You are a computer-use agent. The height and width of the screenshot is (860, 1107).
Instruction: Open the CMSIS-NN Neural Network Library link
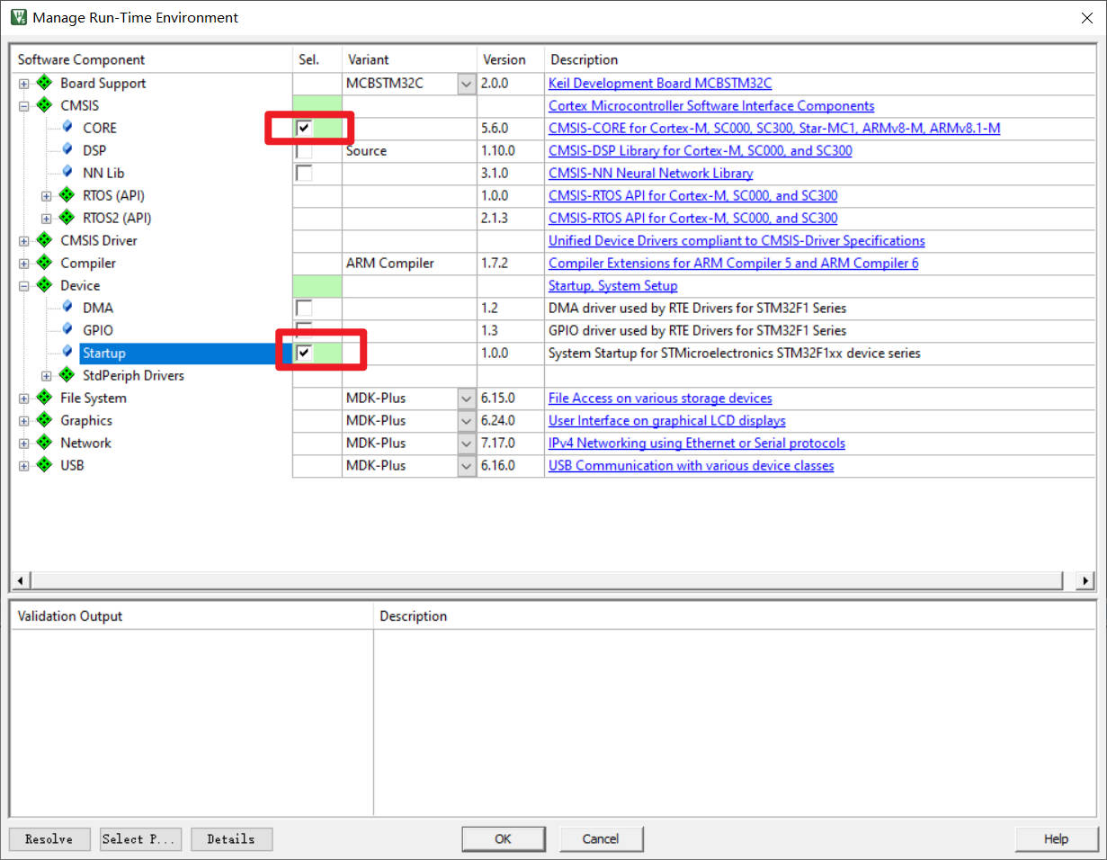(651, 173)
